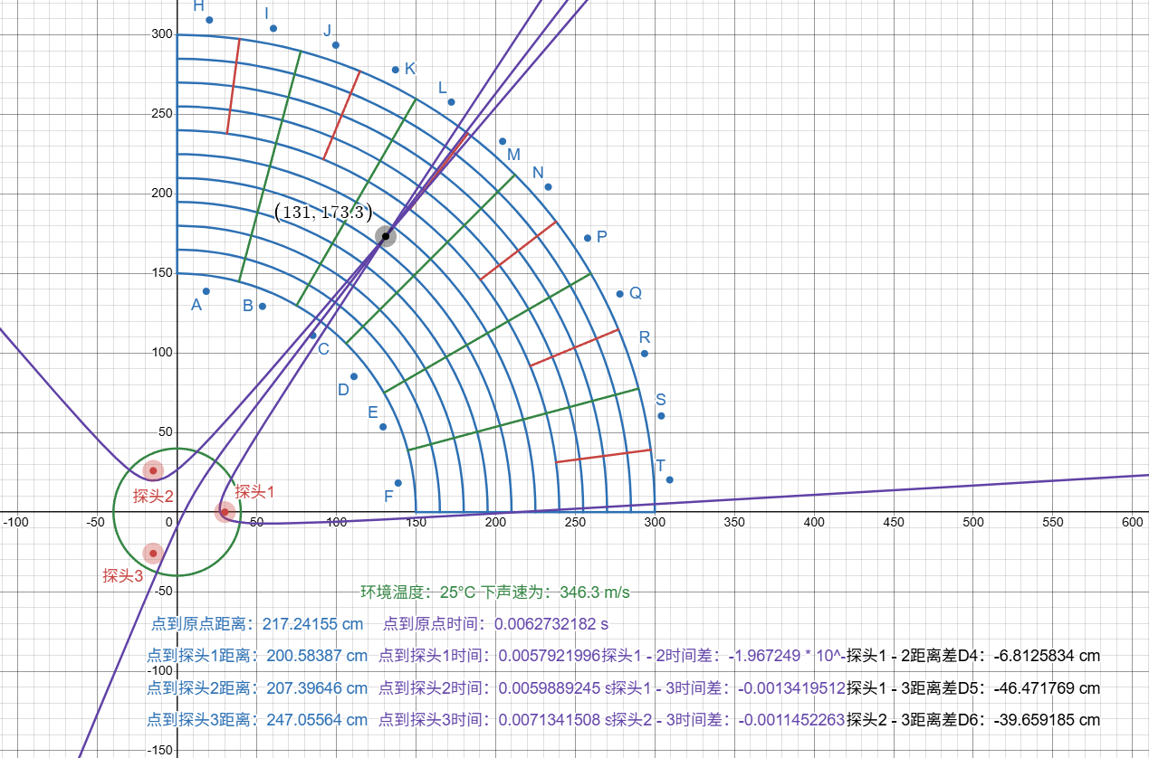Click the blue point labeled P

point(588,238)
